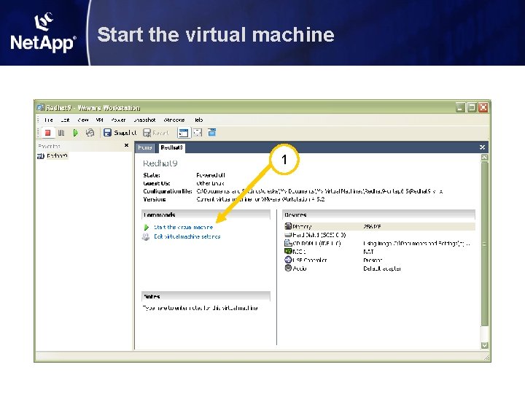Click the vertical scrollbar thumb
Viewport: 525px width, 394px height.
tap(484, 244)
